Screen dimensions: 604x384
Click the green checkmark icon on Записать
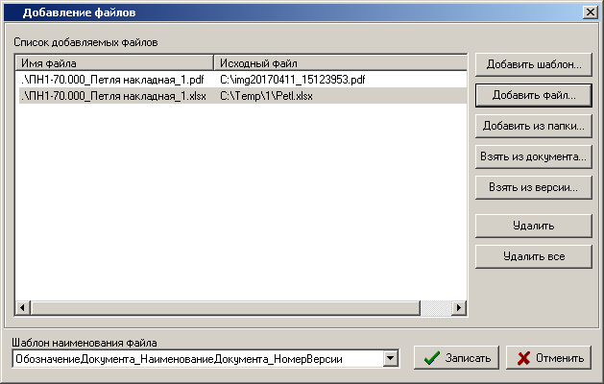[432, 358]
